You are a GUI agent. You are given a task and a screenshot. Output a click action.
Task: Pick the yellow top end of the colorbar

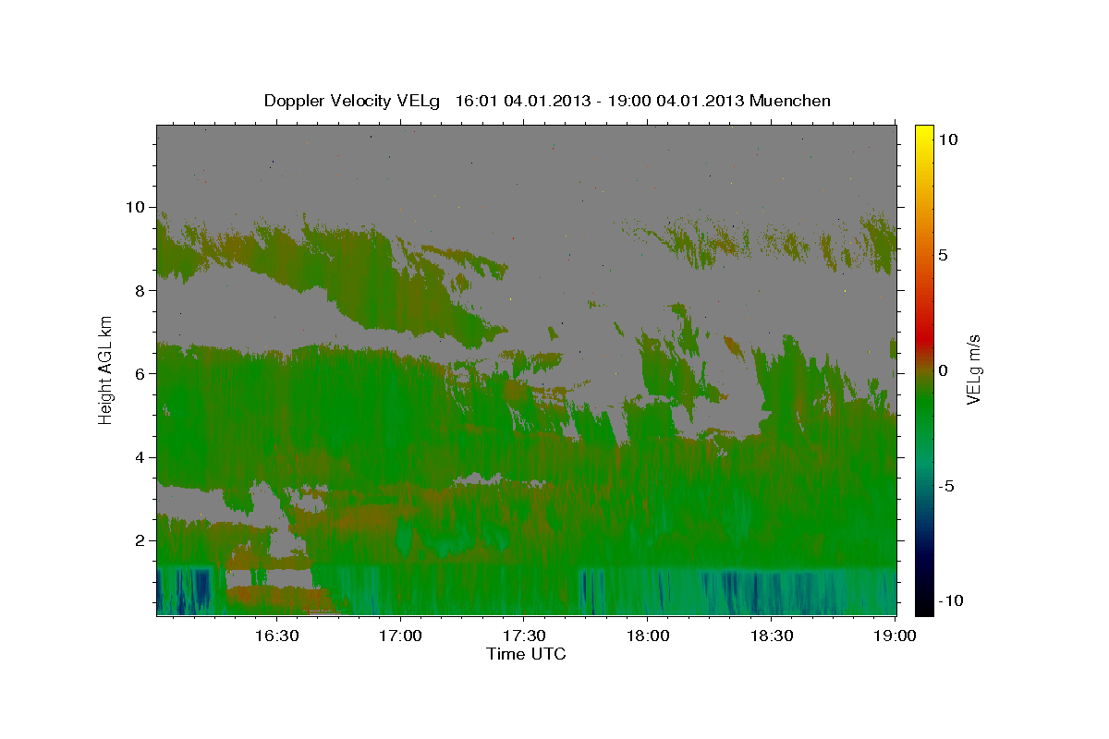coord(924,134)
